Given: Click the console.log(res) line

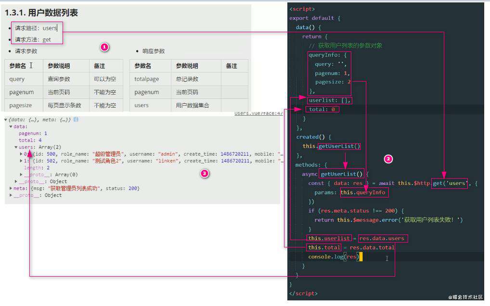Looking at the screenshot, I should [335, 257].
